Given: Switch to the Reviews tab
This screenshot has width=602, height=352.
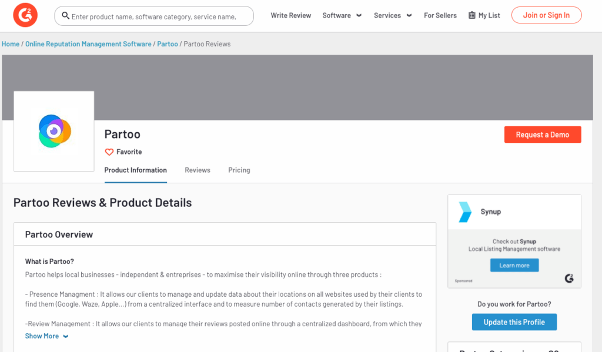Looking at the screenshot, I should coord(198,170).
